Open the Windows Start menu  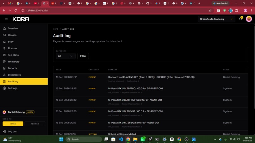(x=61, y=139)
